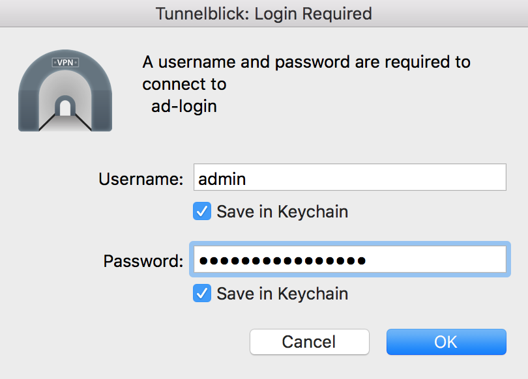Focus the Password input field
The height and width of the screenshot is (379, 528).
coord(350,259)
